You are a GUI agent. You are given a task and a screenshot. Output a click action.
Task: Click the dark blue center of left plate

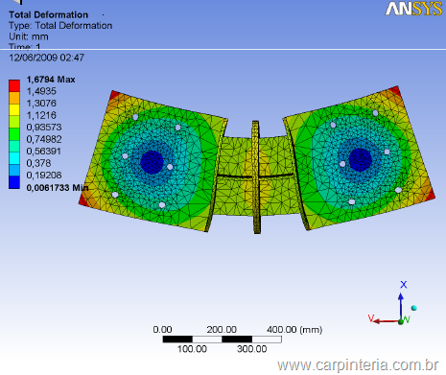pyautogui.click(x=152, y=162)
